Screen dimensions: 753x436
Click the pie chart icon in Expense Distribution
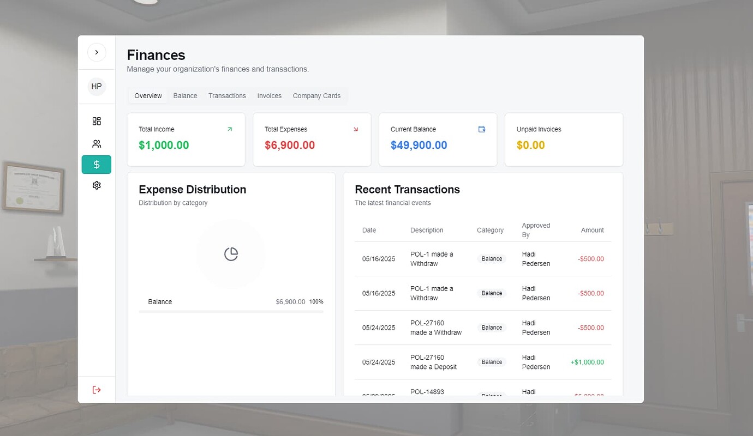(x=231, y=254)
